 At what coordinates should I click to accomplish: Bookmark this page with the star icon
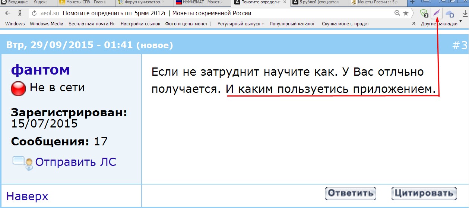tap(406, 13)
